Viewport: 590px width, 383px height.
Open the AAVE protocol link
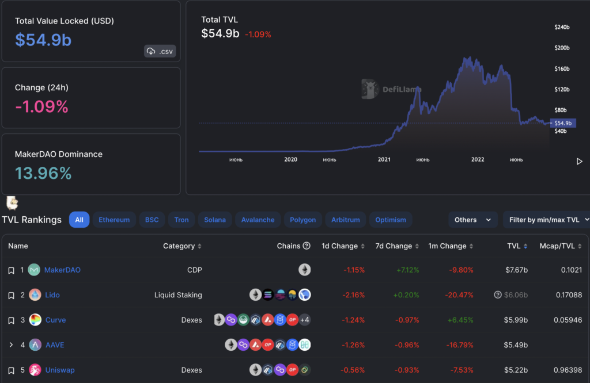point(55,344)
